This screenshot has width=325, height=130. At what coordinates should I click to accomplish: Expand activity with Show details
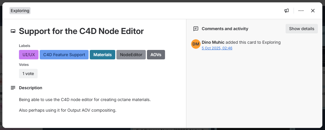(x=302, y=29)
